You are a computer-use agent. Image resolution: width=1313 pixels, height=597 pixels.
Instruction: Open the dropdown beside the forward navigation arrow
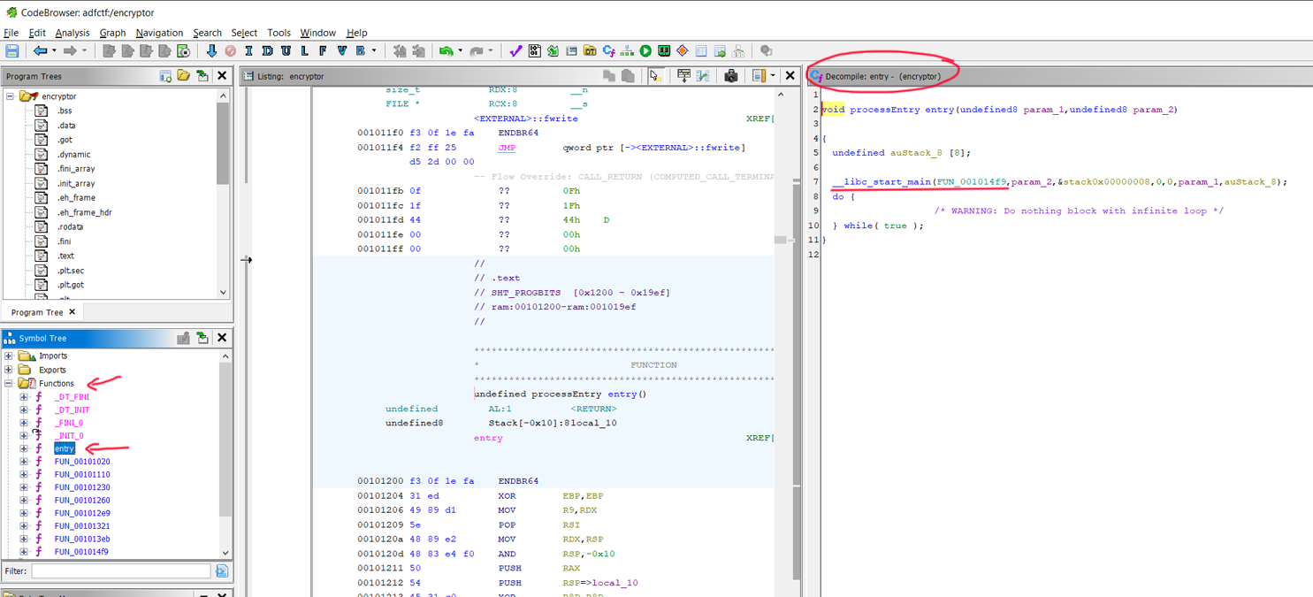83,50
